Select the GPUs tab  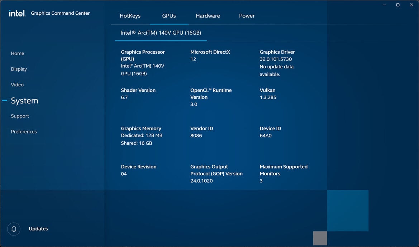click(169, 16)
